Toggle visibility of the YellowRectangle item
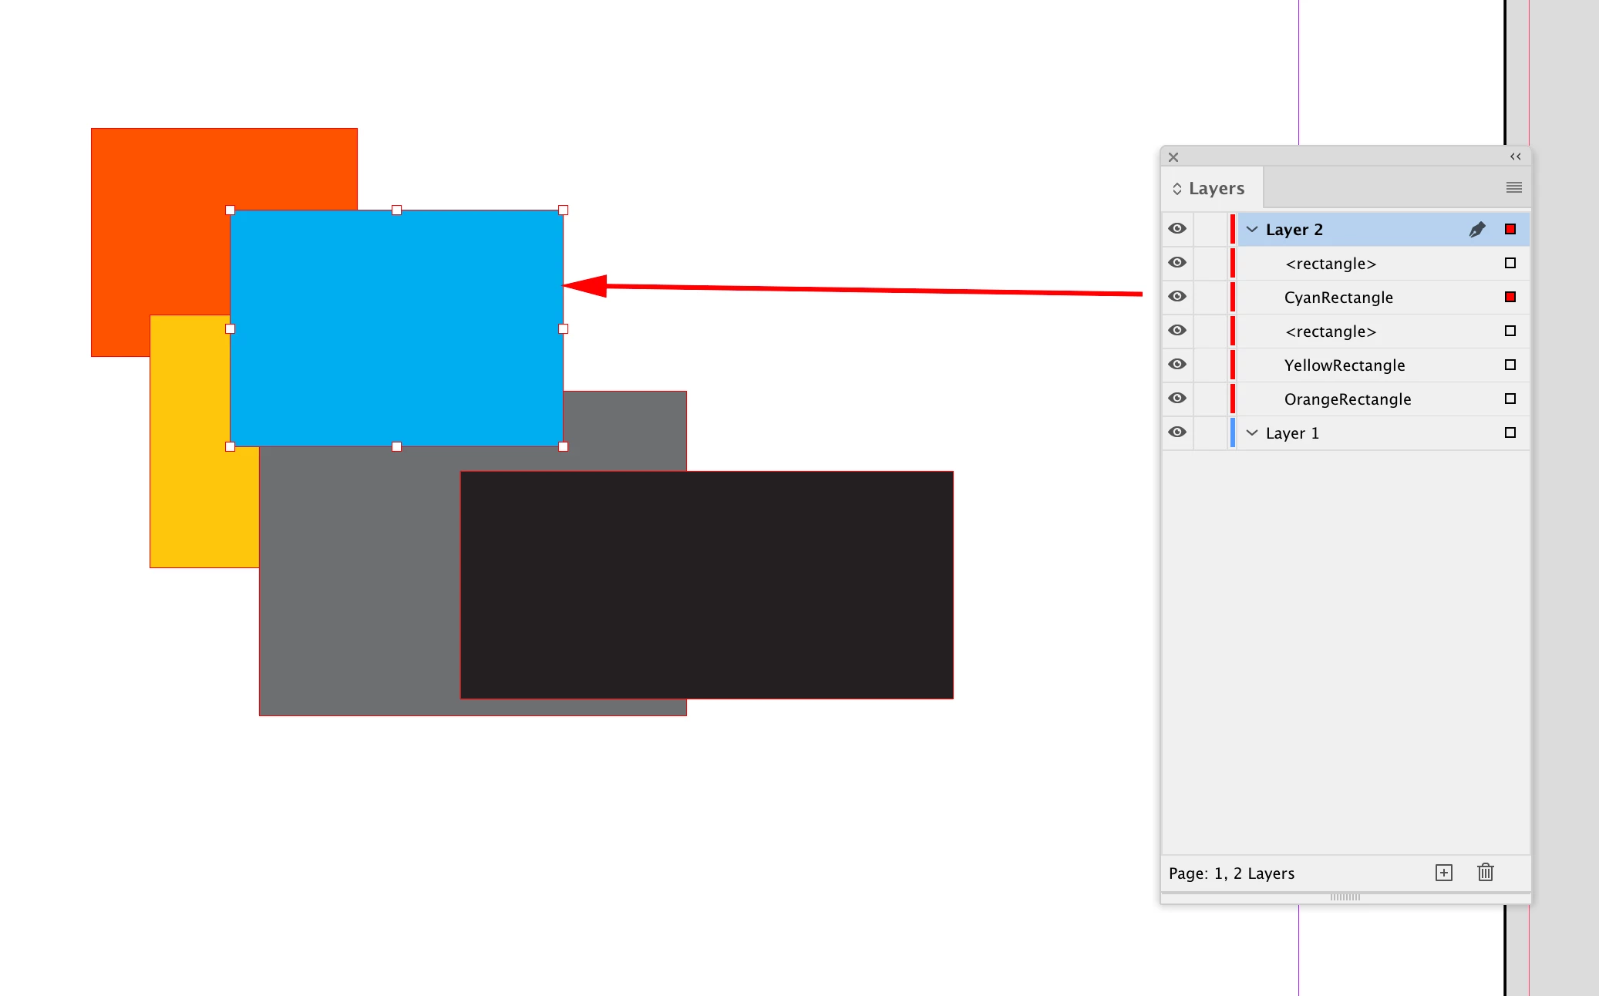1599x996 pixels. [1177, 365]
